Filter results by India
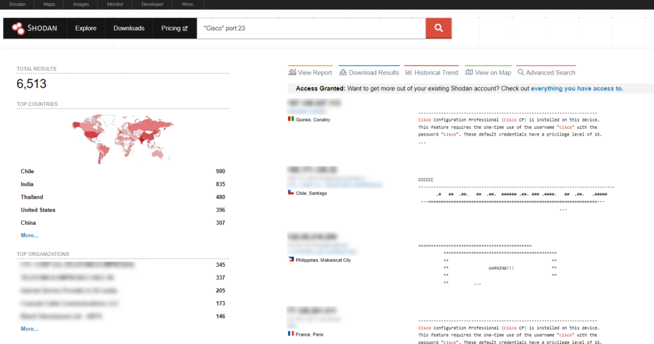This screenshot has width=654, height=344. point(27,184)
